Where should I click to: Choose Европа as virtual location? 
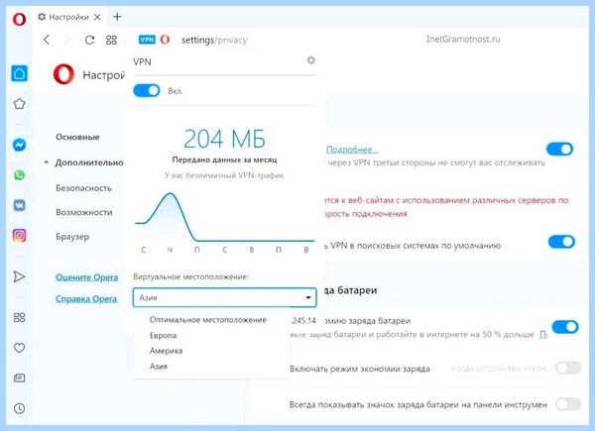pyautogui.click(x=164, y=336)
